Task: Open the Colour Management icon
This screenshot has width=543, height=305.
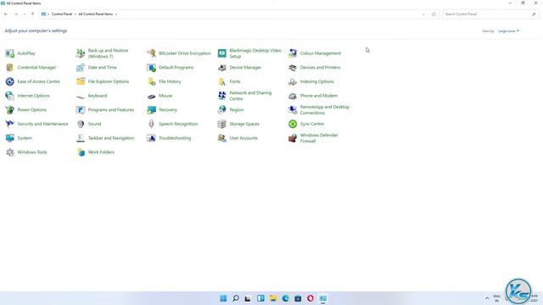Action: (x=293, y=53)
